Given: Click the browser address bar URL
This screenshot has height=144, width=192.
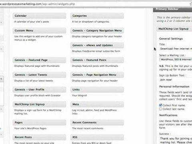Looking at the screenshot, I should [x=38, y=4].
